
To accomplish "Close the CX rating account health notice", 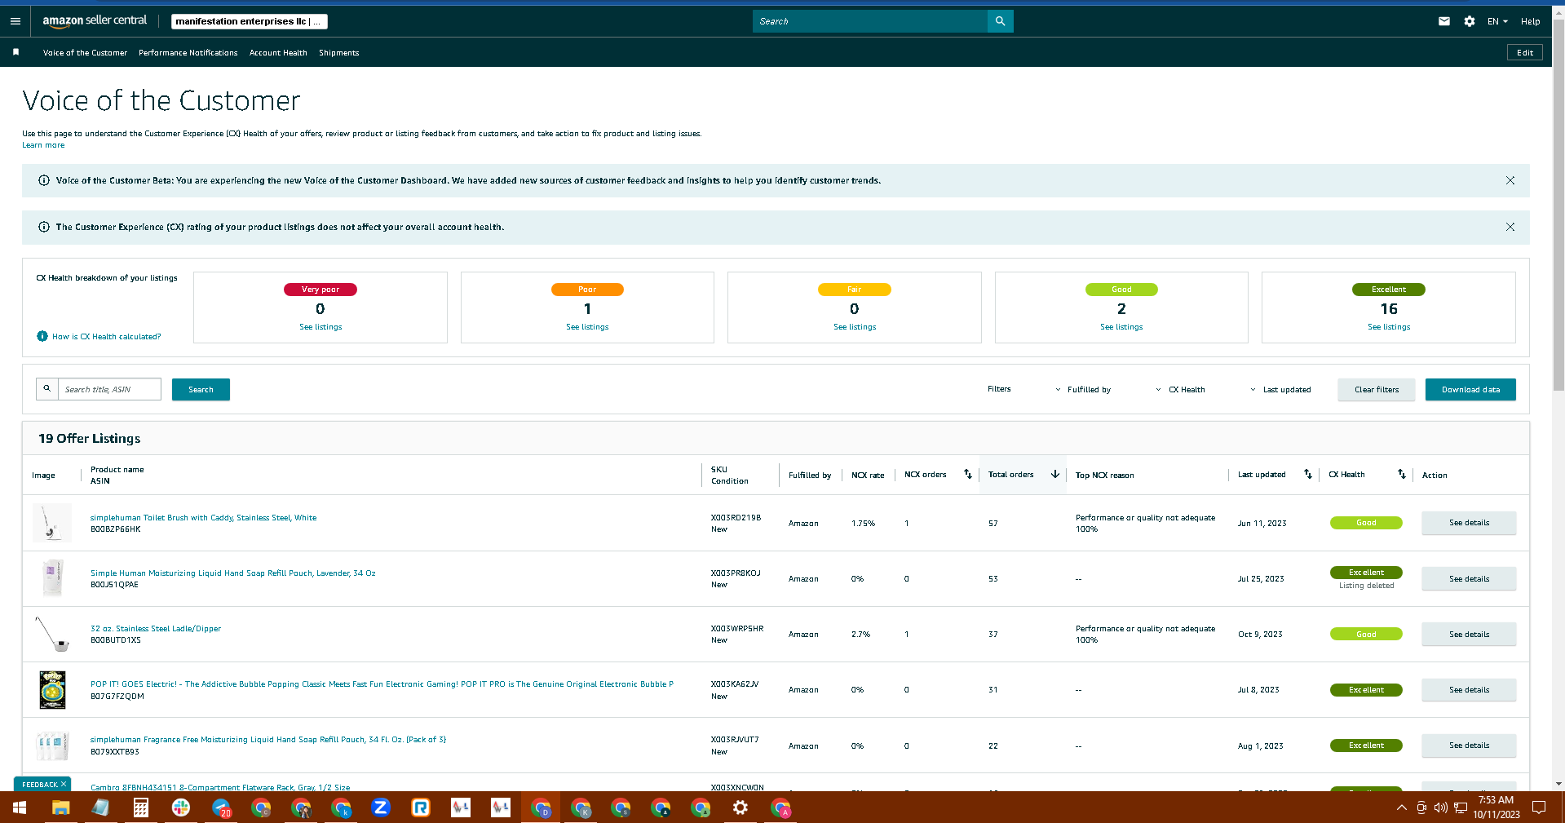I will coord(1510,227).
